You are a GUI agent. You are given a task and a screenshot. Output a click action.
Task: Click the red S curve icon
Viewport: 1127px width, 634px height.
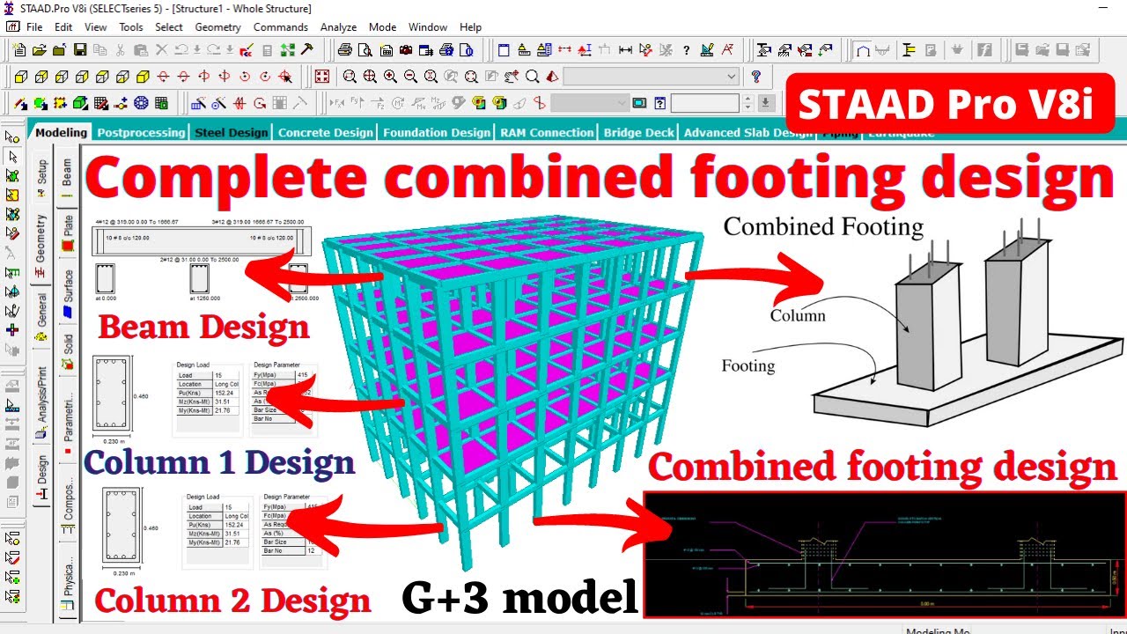[539, 103]
